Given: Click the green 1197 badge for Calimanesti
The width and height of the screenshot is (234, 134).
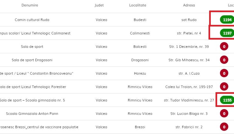Looking at the screenshot, I should pyautogui.click(x=227, y=33).
